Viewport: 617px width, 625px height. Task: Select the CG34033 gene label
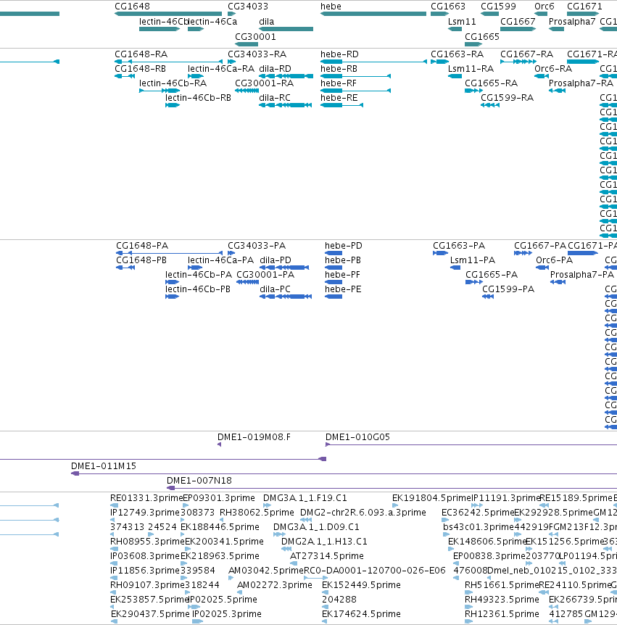point(247,7)
